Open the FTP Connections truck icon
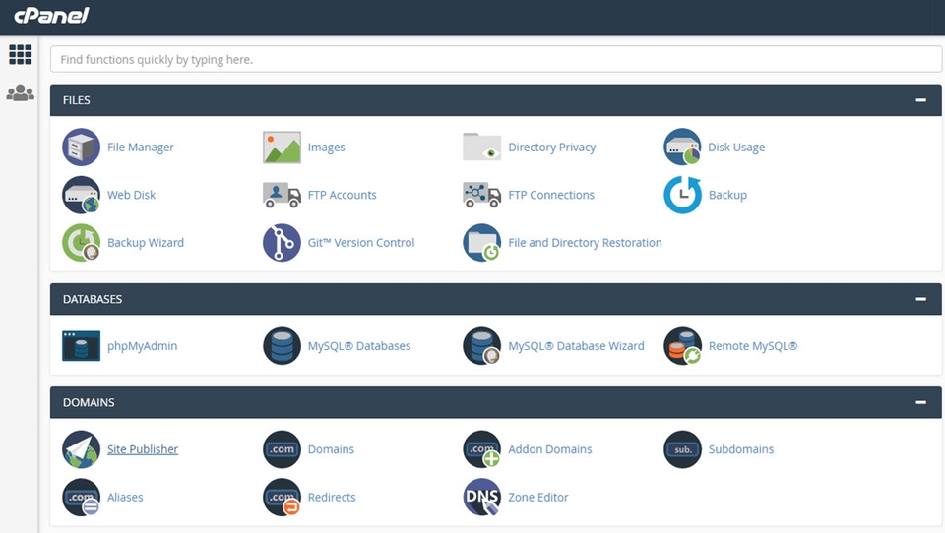 pos(481,195)
